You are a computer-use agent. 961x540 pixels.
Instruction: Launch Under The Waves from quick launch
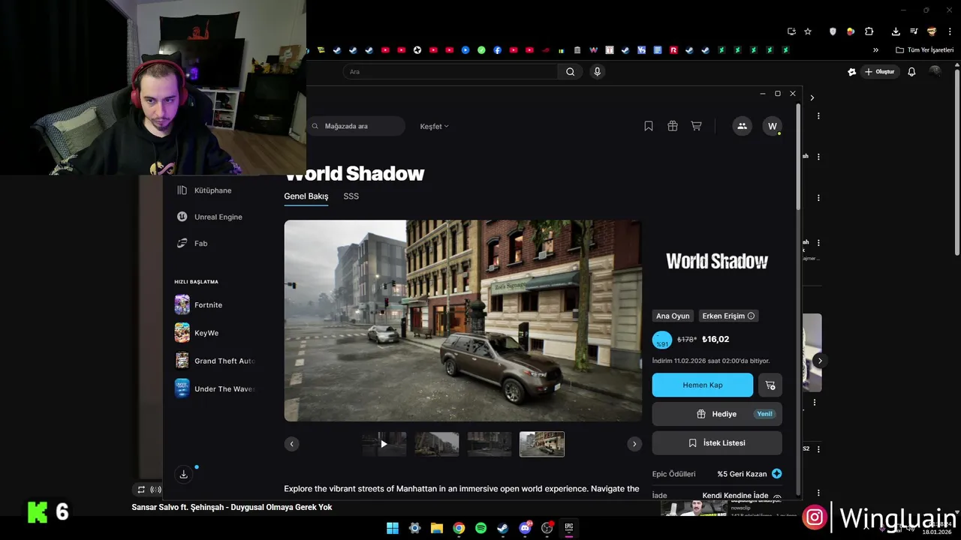pyautogui.click(x=214, y=388)
